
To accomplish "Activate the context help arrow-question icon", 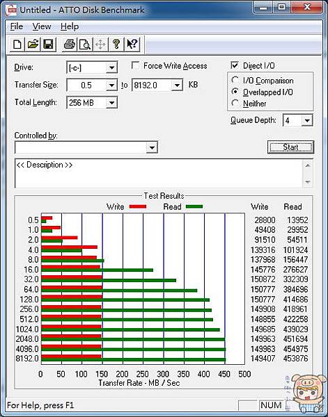I will (132, 44).
